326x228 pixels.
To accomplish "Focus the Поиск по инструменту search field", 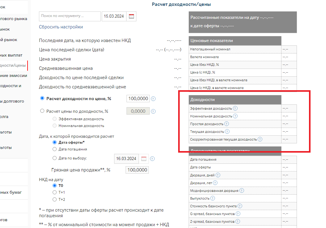I will 70,16.
